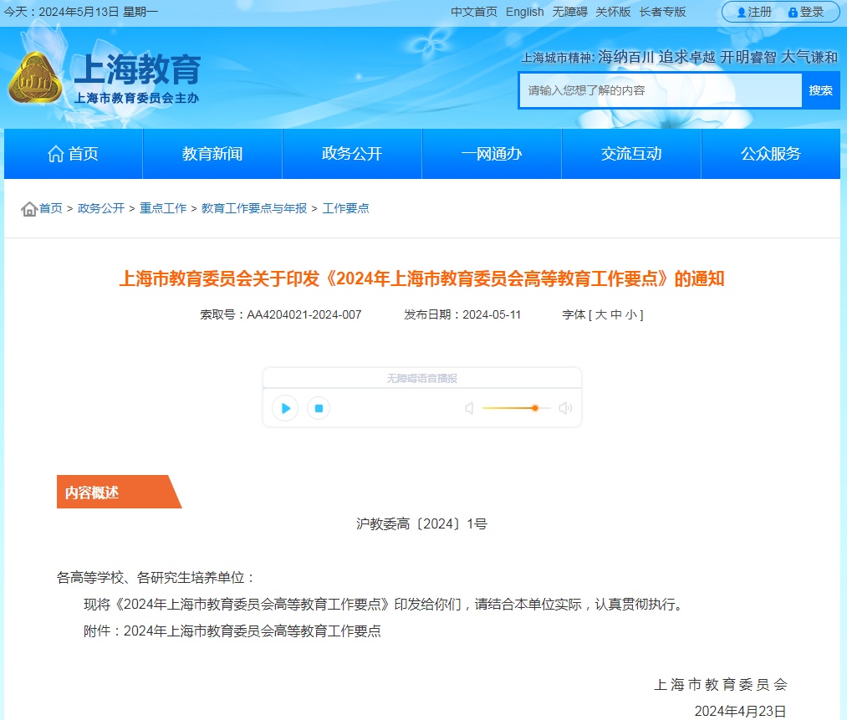Open the 交流互动 navigation tab

tap(631, 154)
